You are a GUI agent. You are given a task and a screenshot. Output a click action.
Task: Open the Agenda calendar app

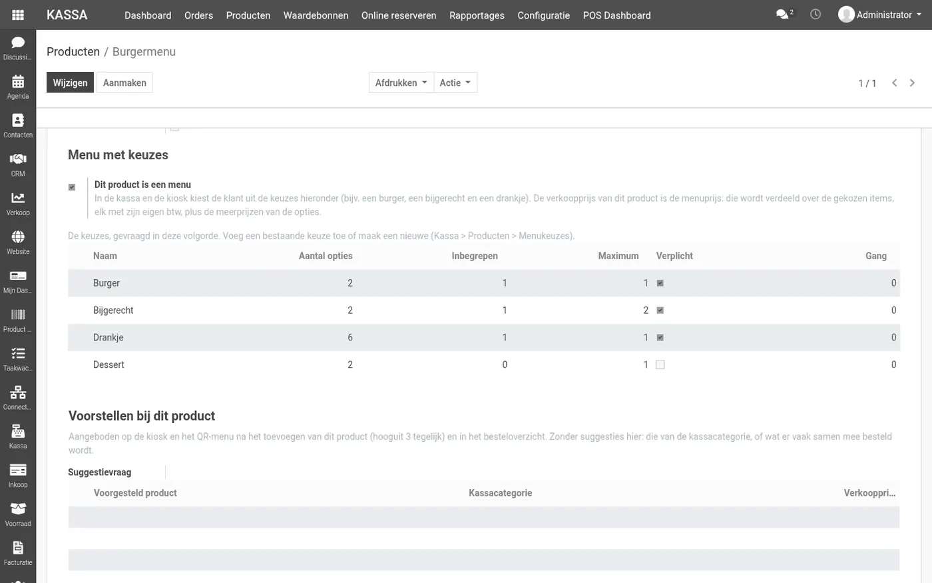tap(18, 87)
